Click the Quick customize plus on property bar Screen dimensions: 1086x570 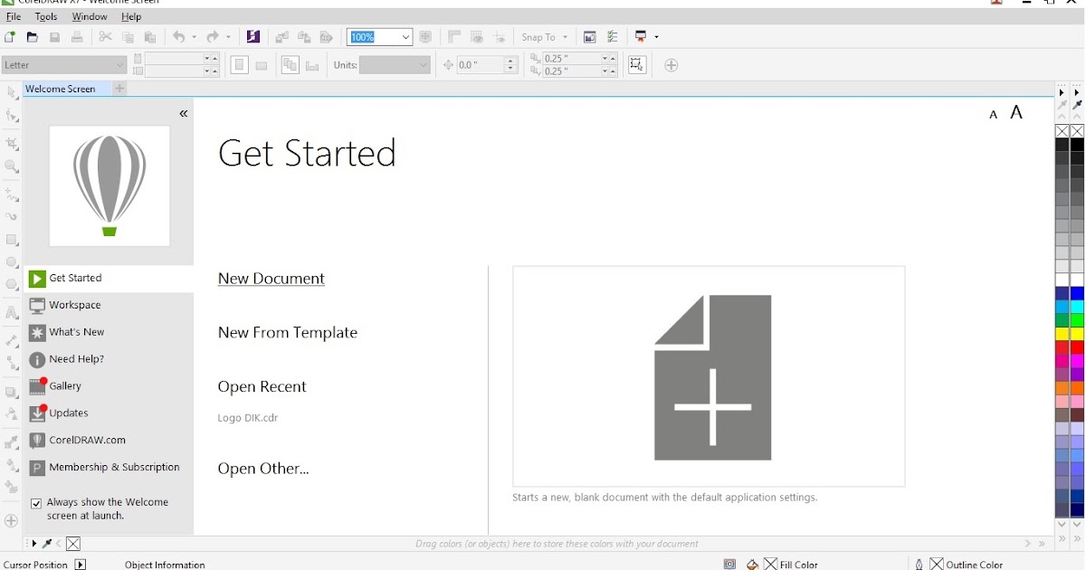(672, 65)
